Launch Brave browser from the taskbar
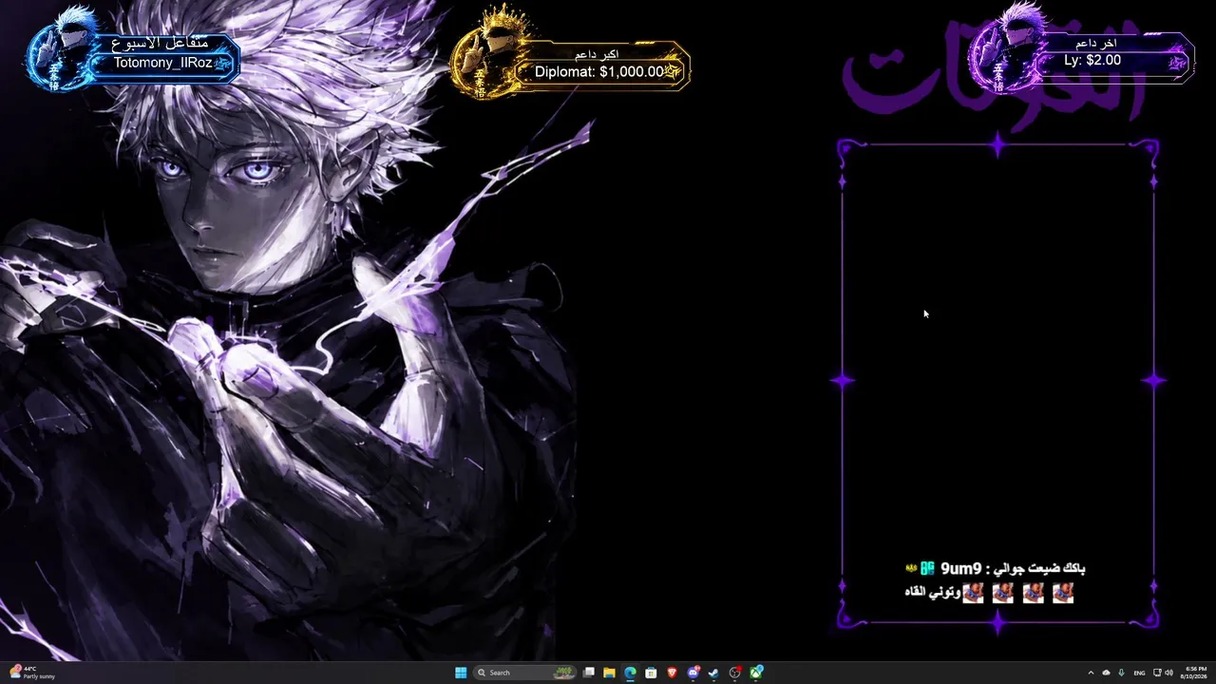1216x684 pixels. [x=673, y=673]
